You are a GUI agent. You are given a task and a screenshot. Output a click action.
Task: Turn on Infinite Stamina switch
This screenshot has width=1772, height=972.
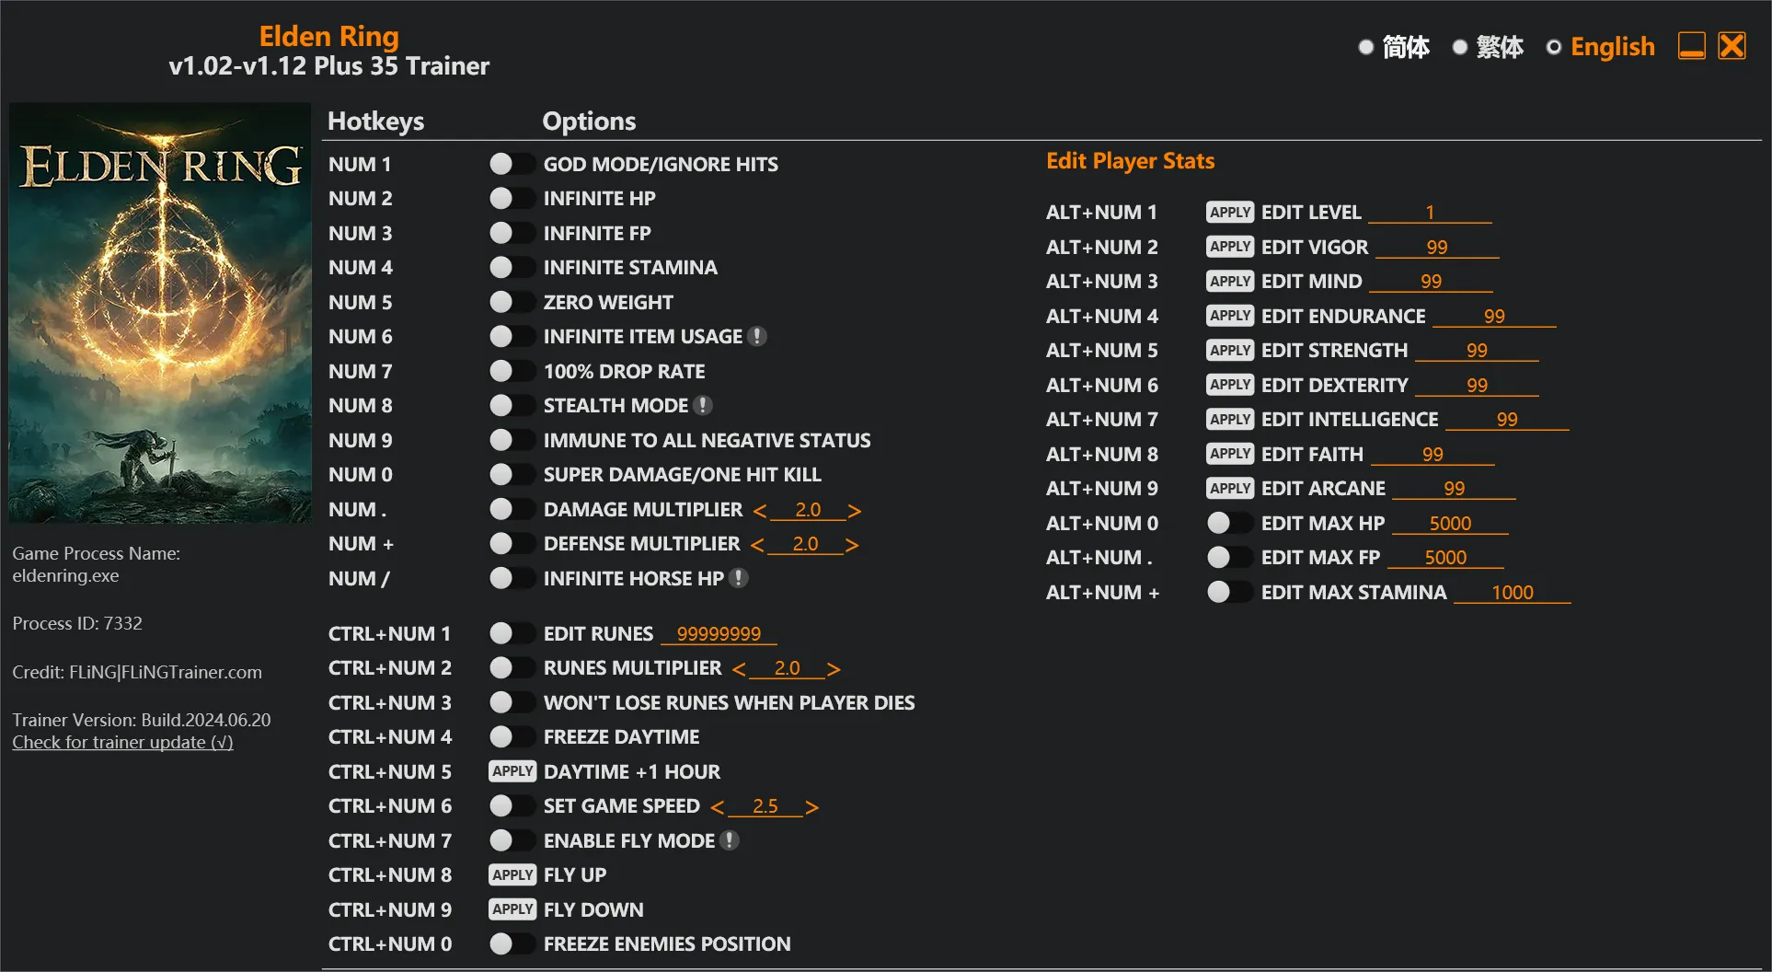pos(512,268)
